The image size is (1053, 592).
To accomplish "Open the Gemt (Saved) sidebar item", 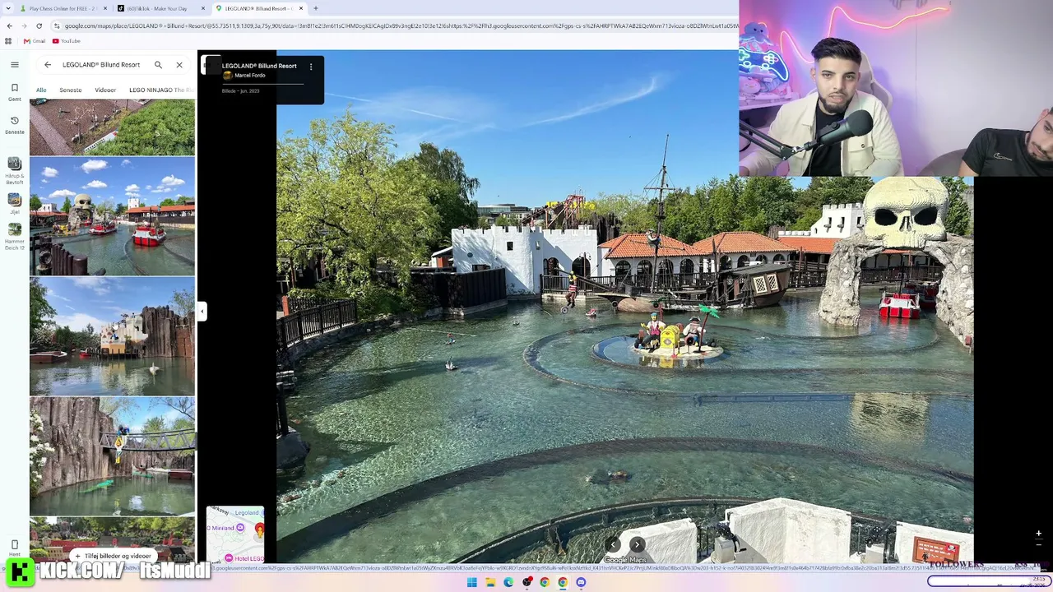I will (x=15, y=91).
